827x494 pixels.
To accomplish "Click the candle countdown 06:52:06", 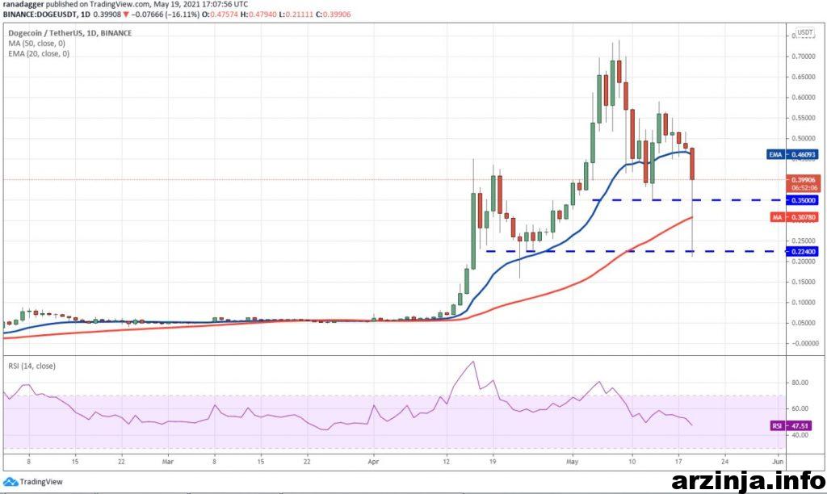I will pyautogui.click(x=804, y=188).
